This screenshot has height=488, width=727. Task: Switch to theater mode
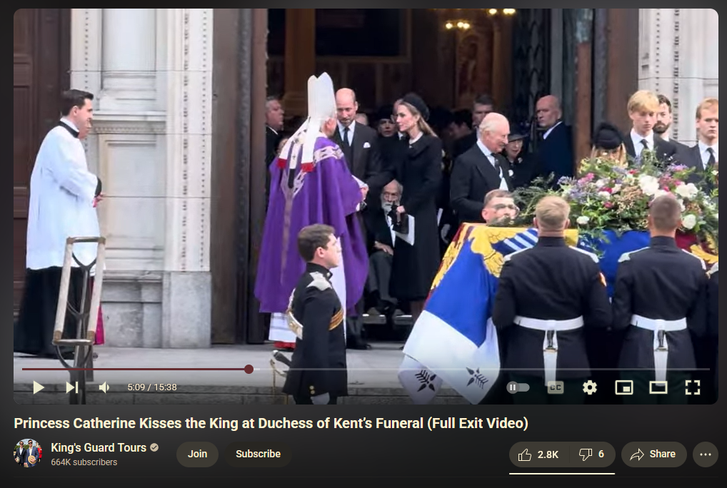[658, 387]
